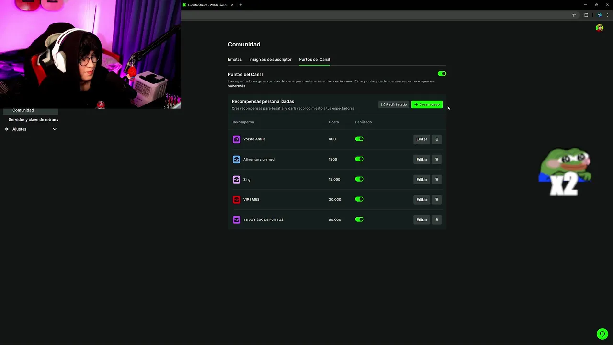Click the 600 cost value
Viewport: 613px width, 345px height.
click(x=332, y=139)
